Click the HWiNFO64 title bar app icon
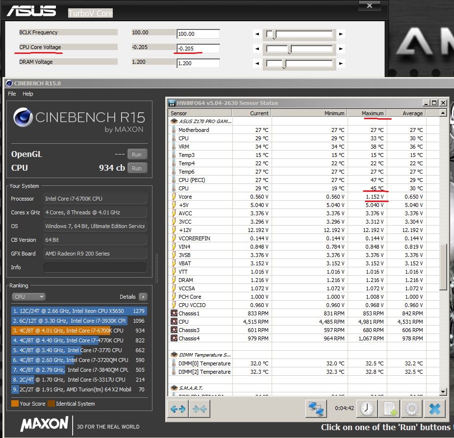Viewport: 454px width, 438px height. tap(172, 103)
